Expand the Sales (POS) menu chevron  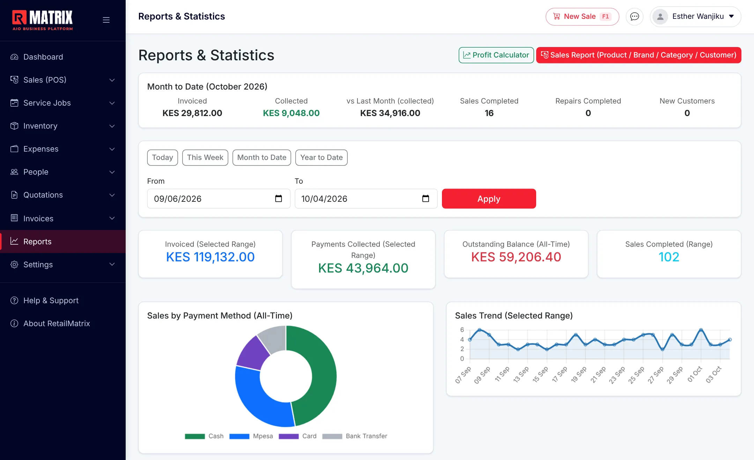pos(112,80)
